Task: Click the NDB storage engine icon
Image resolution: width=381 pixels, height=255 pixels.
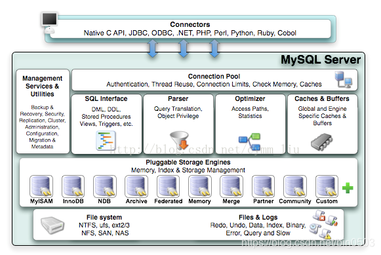Action: click(x=105, y=186)
